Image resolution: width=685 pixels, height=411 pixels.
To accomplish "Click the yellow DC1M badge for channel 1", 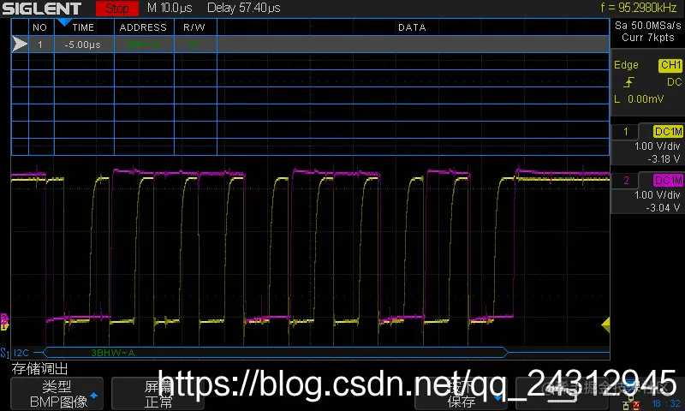I will (x=668, y=132).
